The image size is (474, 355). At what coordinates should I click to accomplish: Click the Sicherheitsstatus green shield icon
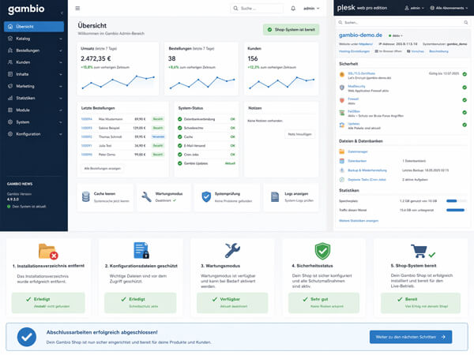[x=322, y=251]
